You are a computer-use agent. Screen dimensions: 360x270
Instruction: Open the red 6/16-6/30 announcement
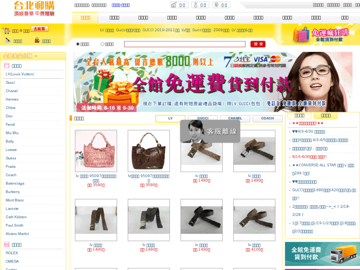pos(309,157)
